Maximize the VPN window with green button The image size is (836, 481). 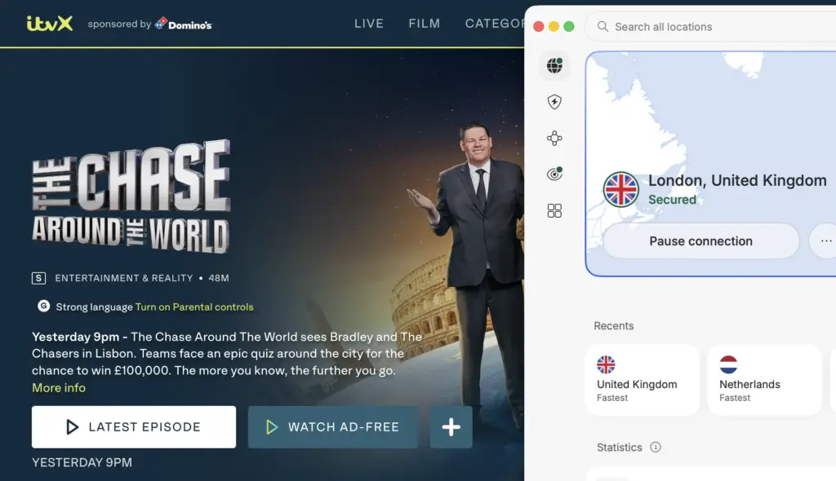pyautogui.click(x=569, y=27)
